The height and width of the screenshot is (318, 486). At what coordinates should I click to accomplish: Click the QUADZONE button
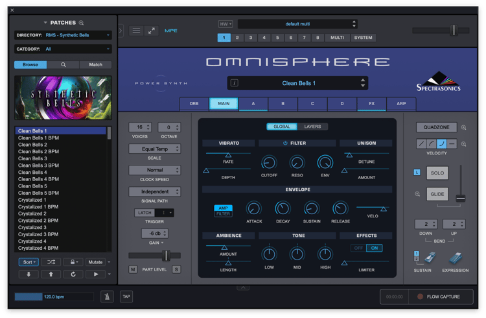pos(436,127)
